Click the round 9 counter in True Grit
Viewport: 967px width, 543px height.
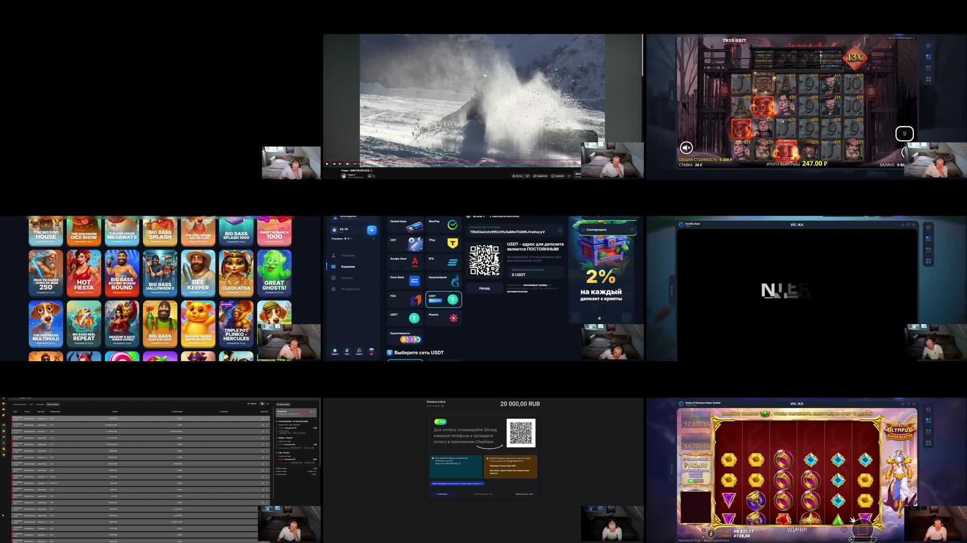(x=904, y=134)
